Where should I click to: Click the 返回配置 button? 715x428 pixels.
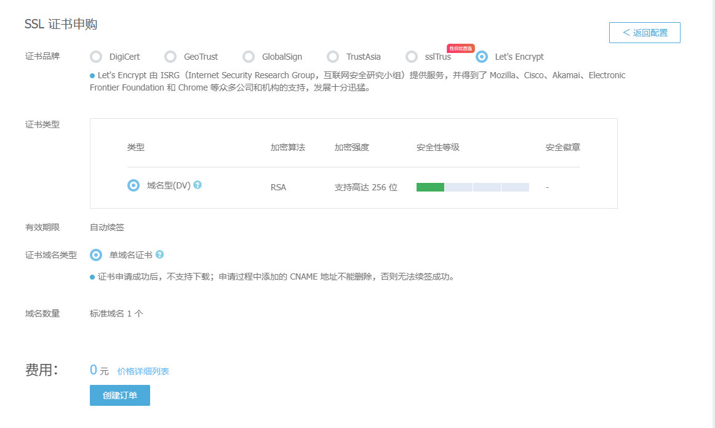[644, 33]
